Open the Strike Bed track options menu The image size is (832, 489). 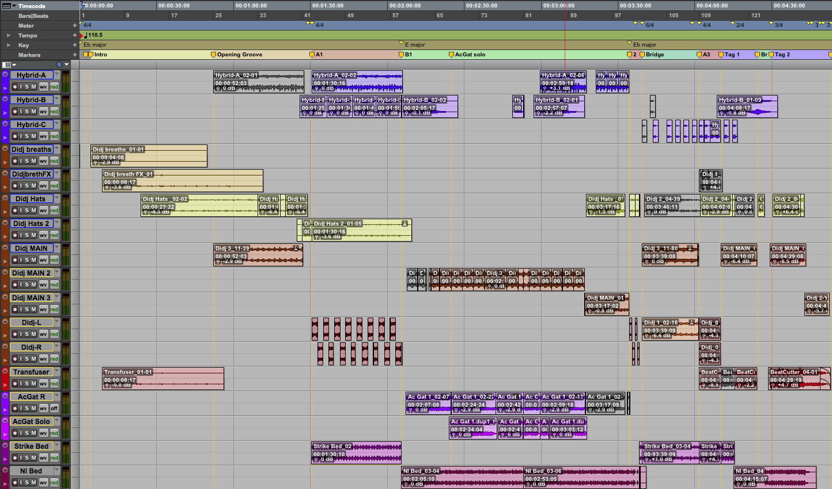[5, 446]
